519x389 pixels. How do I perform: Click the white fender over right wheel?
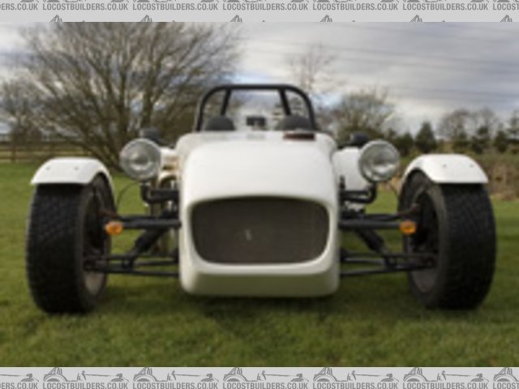click(446, 169)
